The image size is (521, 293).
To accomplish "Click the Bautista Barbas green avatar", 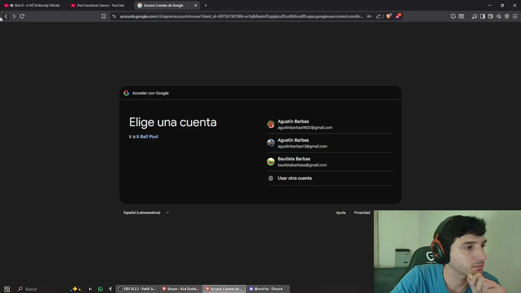I will pos(271,162).
